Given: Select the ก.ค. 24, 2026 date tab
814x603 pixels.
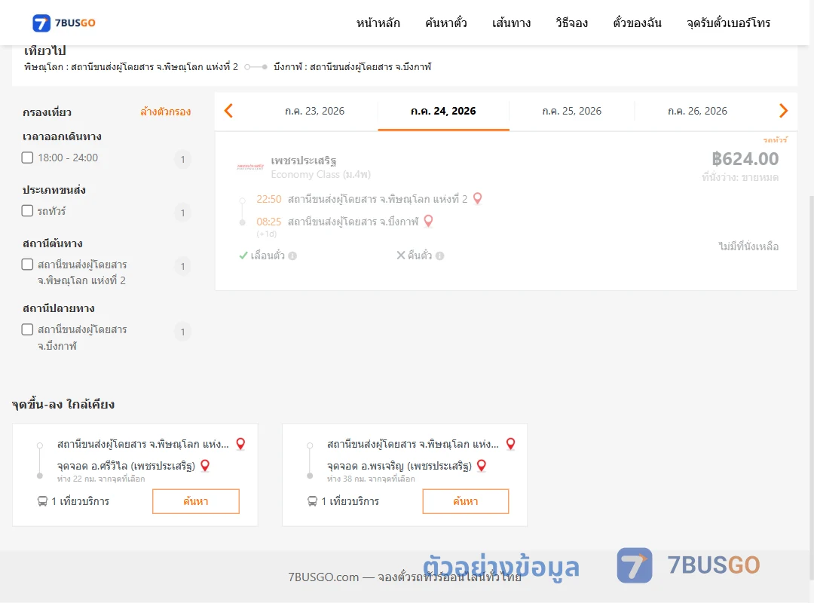Looking at the screenshot, I should click(x=443, y=111).
